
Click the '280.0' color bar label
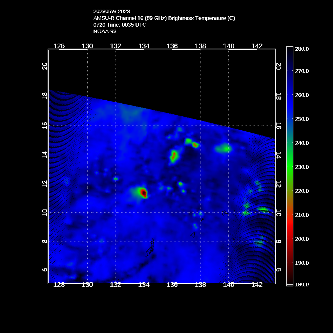[x=302, y=49]
